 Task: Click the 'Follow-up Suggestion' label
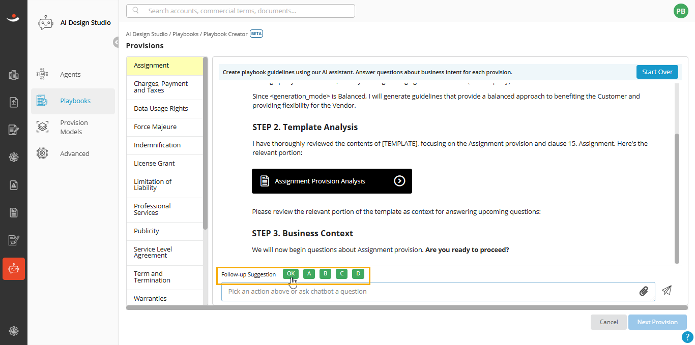(248, 274)
